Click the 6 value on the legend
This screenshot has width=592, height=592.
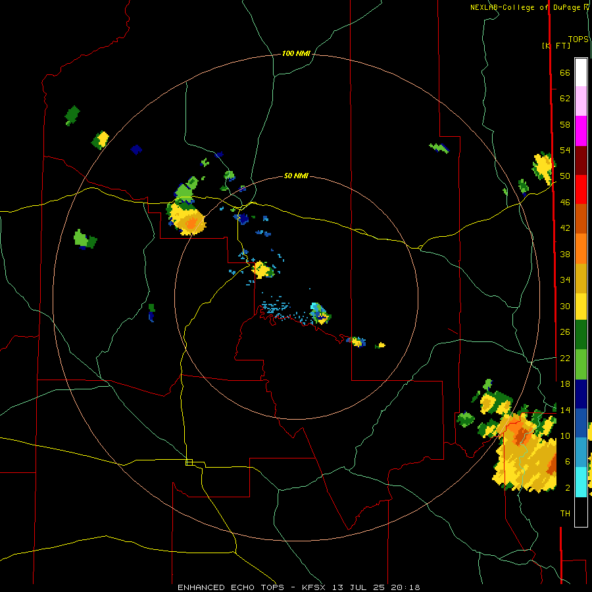(567, 462)
